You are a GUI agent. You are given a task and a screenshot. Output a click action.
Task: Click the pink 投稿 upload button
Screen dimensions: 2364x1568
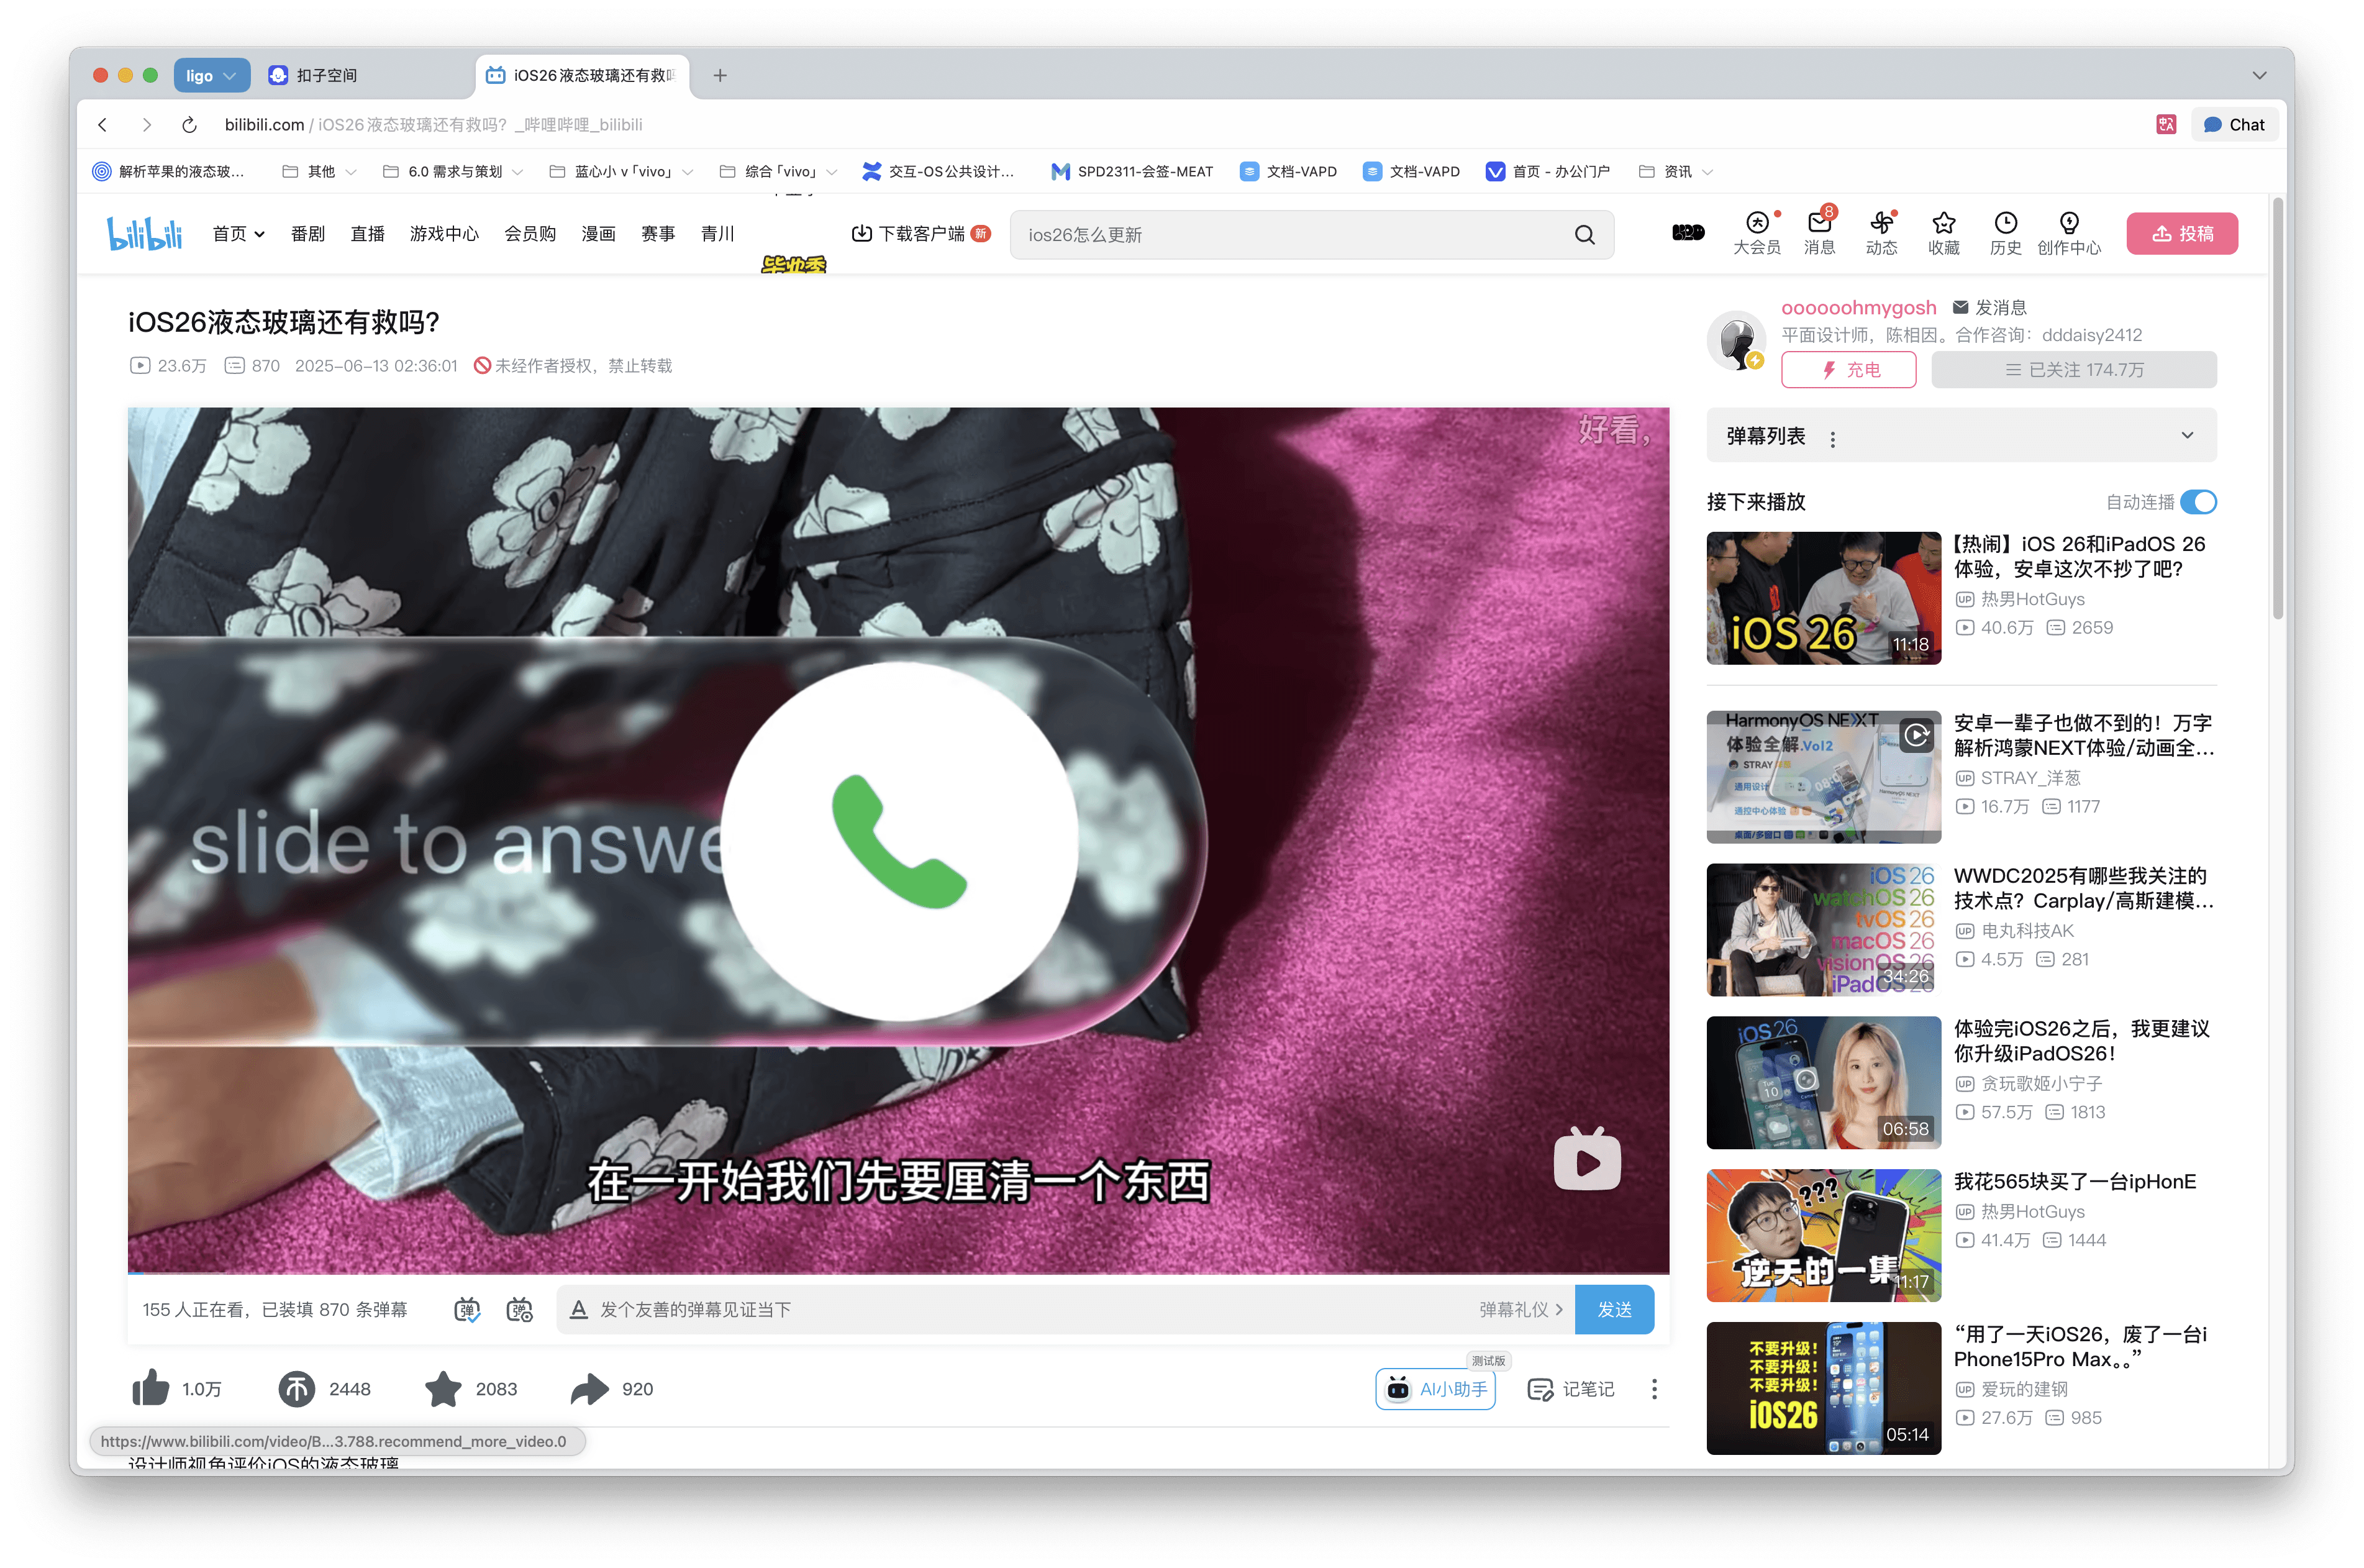(x=2181, y=234)
